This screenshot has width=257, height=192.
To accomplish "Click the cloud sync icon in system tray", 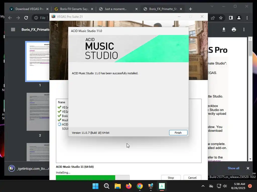I will tap(211, 186).
